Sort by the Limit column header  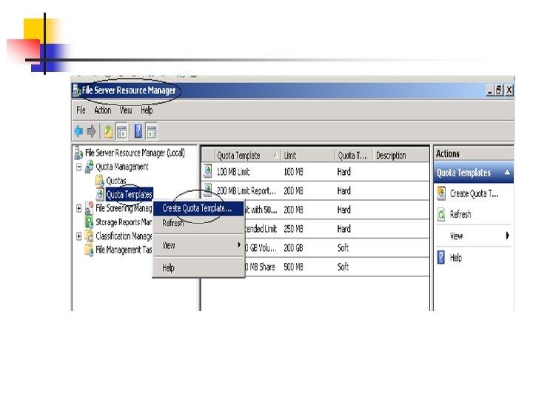(x=308, y=156)
